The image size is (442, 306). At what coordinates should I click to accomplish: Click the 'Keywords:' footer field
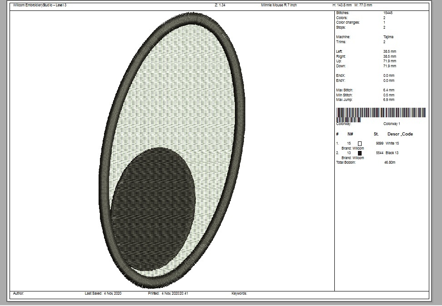239,294
